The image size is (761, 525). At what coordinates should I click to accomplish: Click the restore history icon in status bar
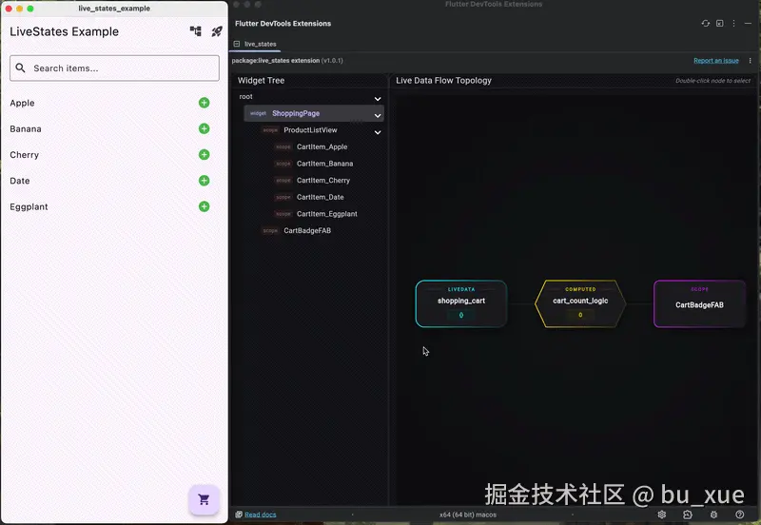[x=687, y=515]
